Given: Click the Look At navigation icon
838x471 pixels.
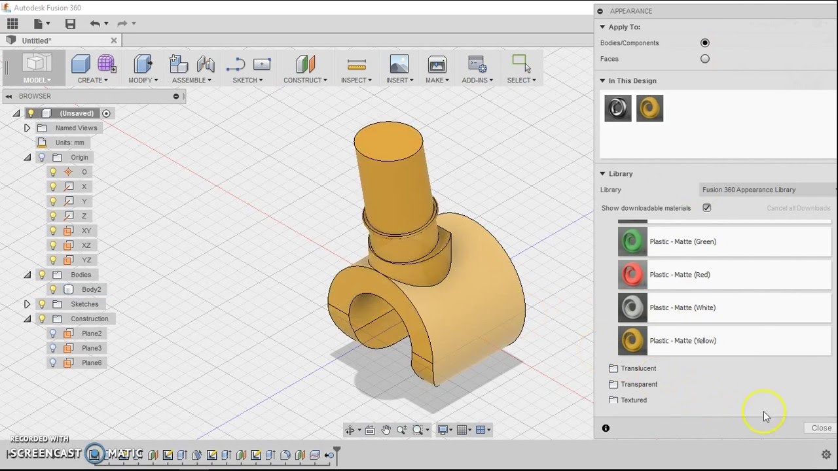Looking at the screenshot, I should 370,430.
